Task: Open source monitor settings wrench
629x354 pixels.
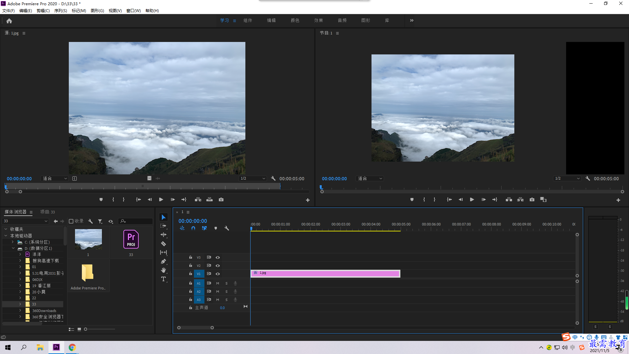Action: pos(273,179)
